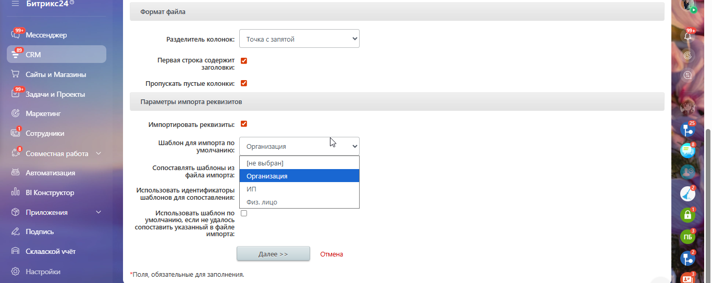This screenshot has width=712, height=283.
Task: Click the Sites and Stores cart icon
Action: 16,74
